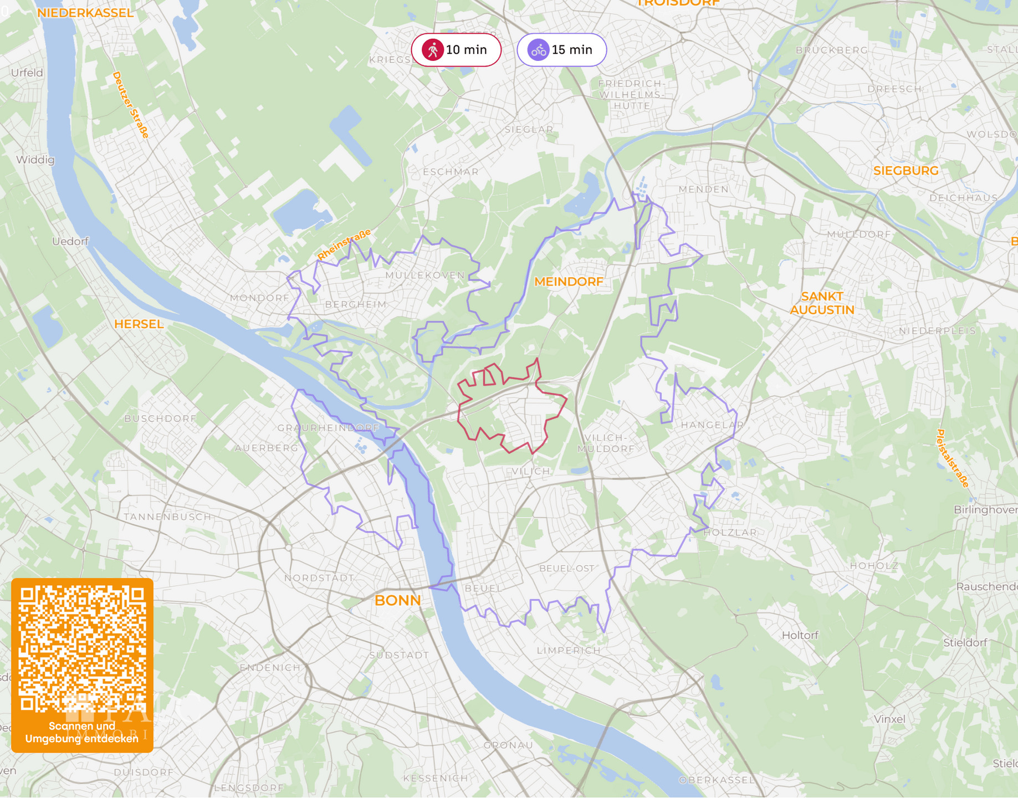The height and width of the screenshot is (798, 1018).
Task: Click the VILICH district label
Action: pyautogui.click(x=531, y=471)
